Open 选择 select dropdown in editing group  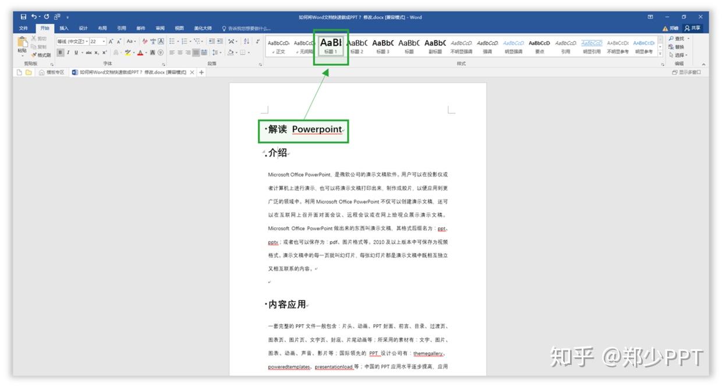point(678,55)
